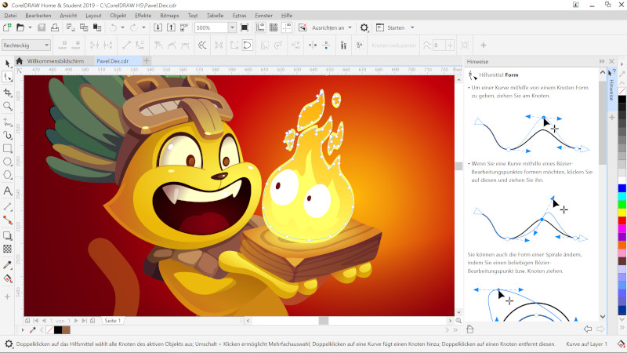The width and height of the screenshot is (627, 353).
Task: Pick the blue swatch in color palette
Action: (x=622, y=188)
